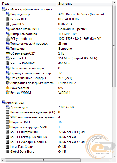Image resolution: width=117 pixels, height=163 pixels.
Task: Click the horizontal scrollbar left arrow
Action: tap(3, 160)
